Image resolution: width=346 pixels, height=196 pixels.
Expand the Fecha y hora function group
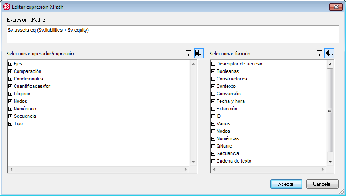pos(213,102)
